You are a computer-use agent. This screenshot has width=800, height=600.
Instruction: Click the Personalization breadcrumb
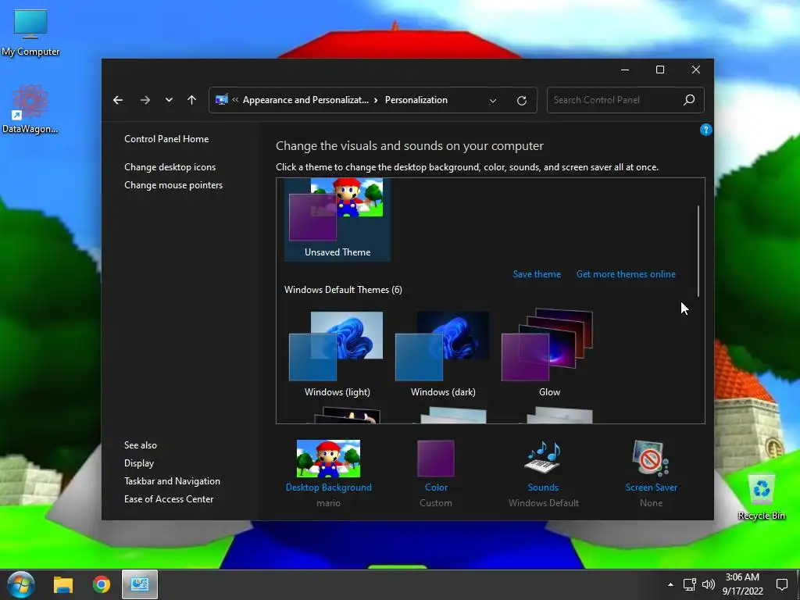point(416,100)
